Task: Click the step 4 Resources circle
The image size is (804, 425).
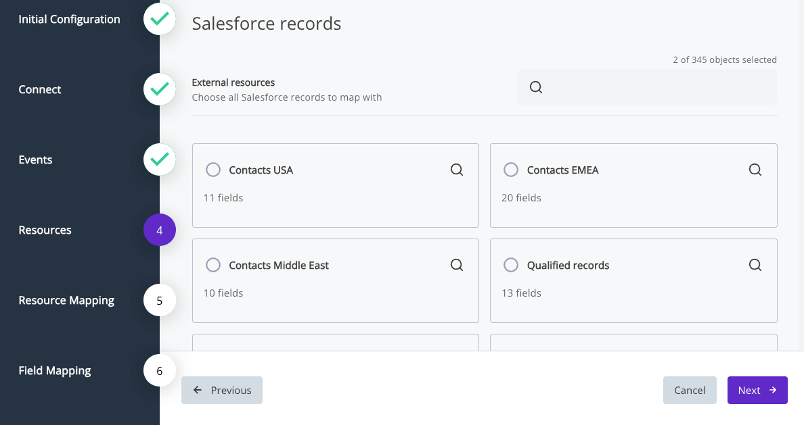Action: (x=160, y=230)
